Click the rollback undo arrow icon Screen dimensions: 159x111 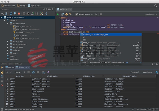pyautogui.click(x=96, y=14)
